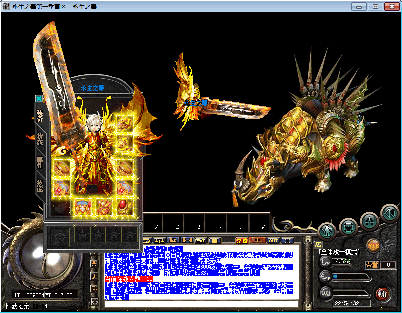Click quick slot number 3

[195, 223]
